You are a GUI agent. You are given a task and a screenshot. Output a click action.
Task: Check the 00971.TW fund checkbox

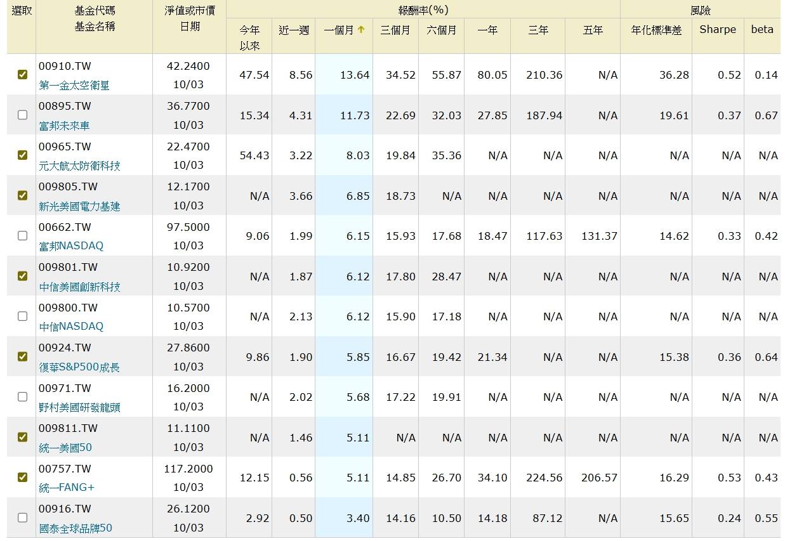[x=22, y=396]
